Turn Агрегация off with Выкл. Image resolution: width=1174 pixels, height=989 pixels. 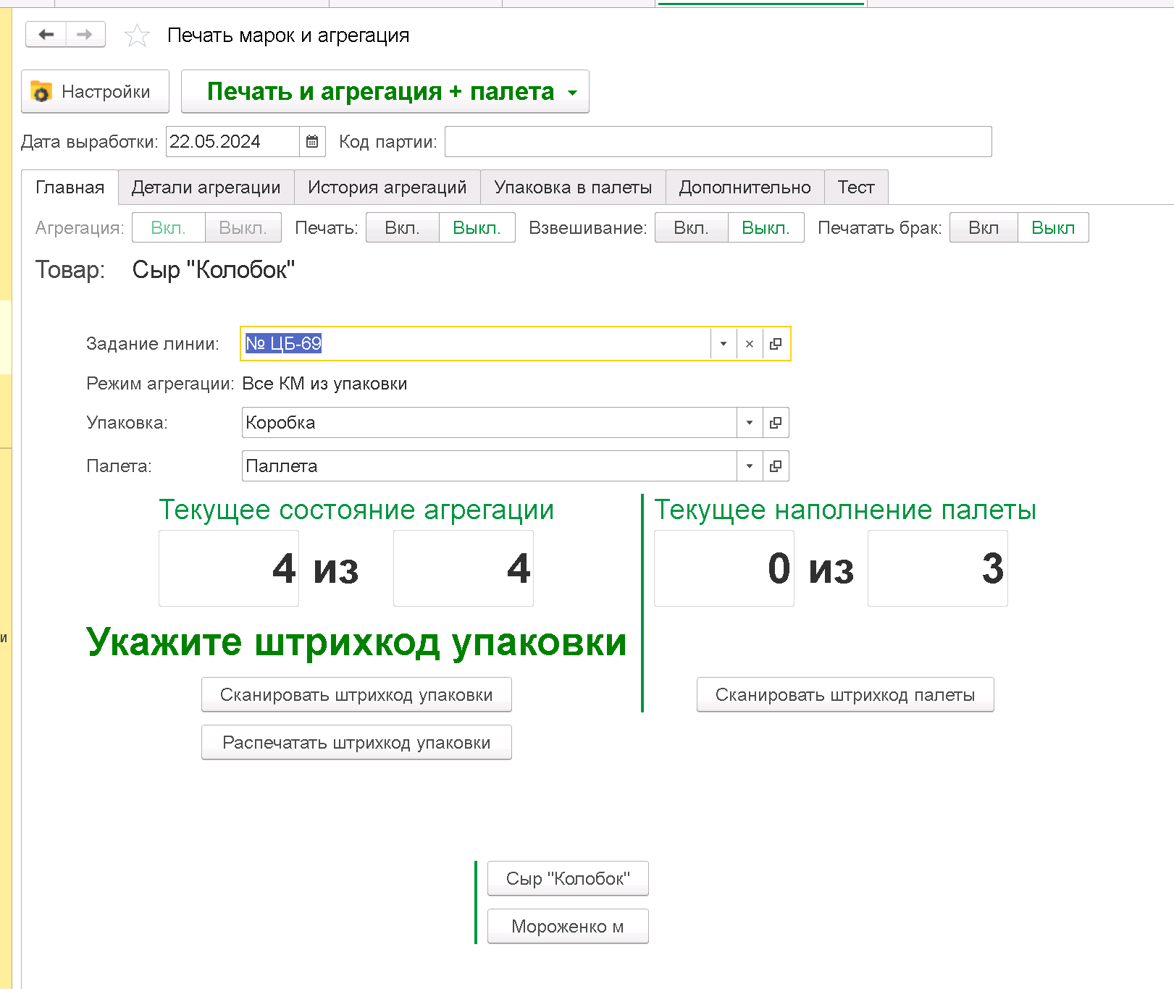(x=243, y=228)
